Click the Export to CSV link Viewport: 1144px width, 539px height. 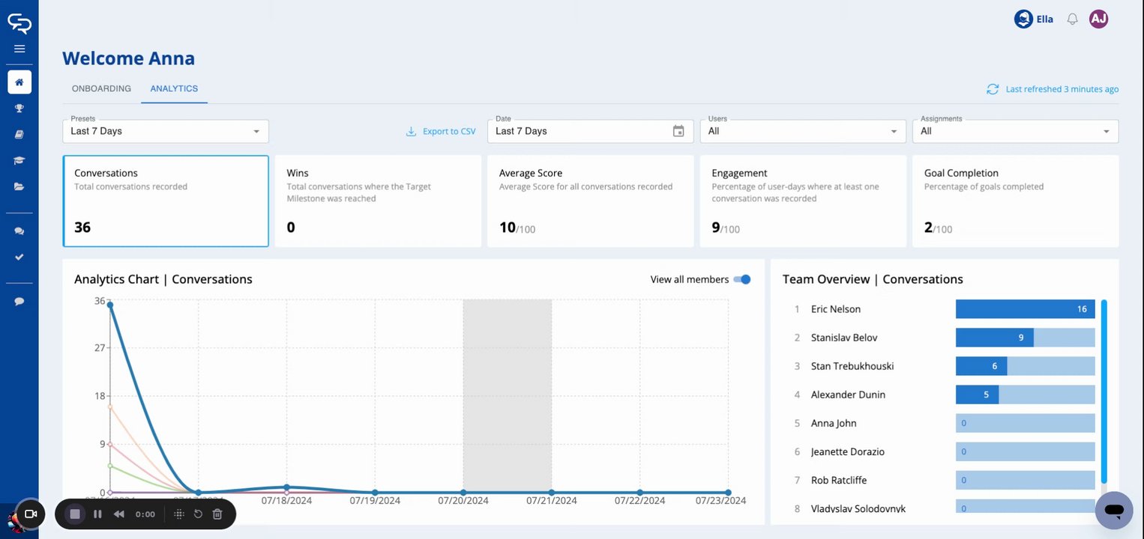tap(441, 131)
